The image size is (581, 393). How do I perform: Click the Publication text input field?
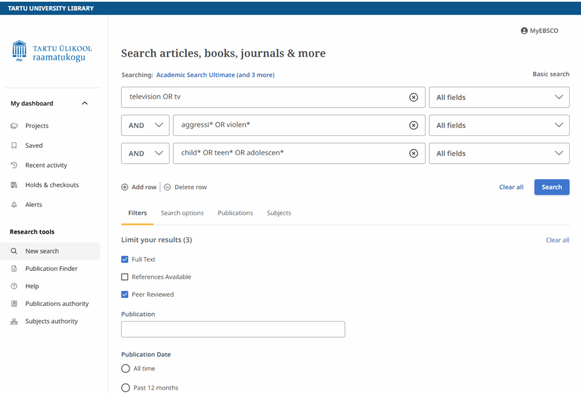click(233, 329)
